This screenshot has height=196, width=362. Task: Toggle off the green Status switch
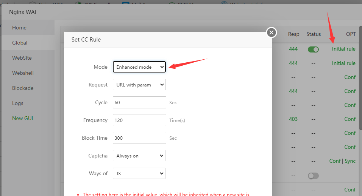[313, 49]
